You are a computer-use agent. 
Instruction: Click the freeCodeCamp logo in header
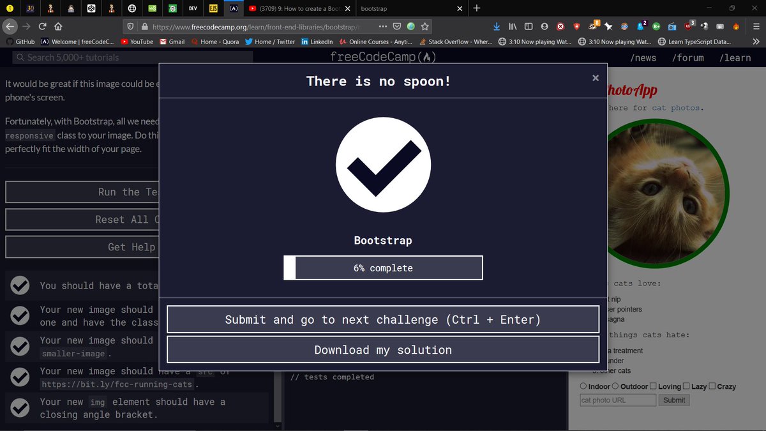click(383, 57)
